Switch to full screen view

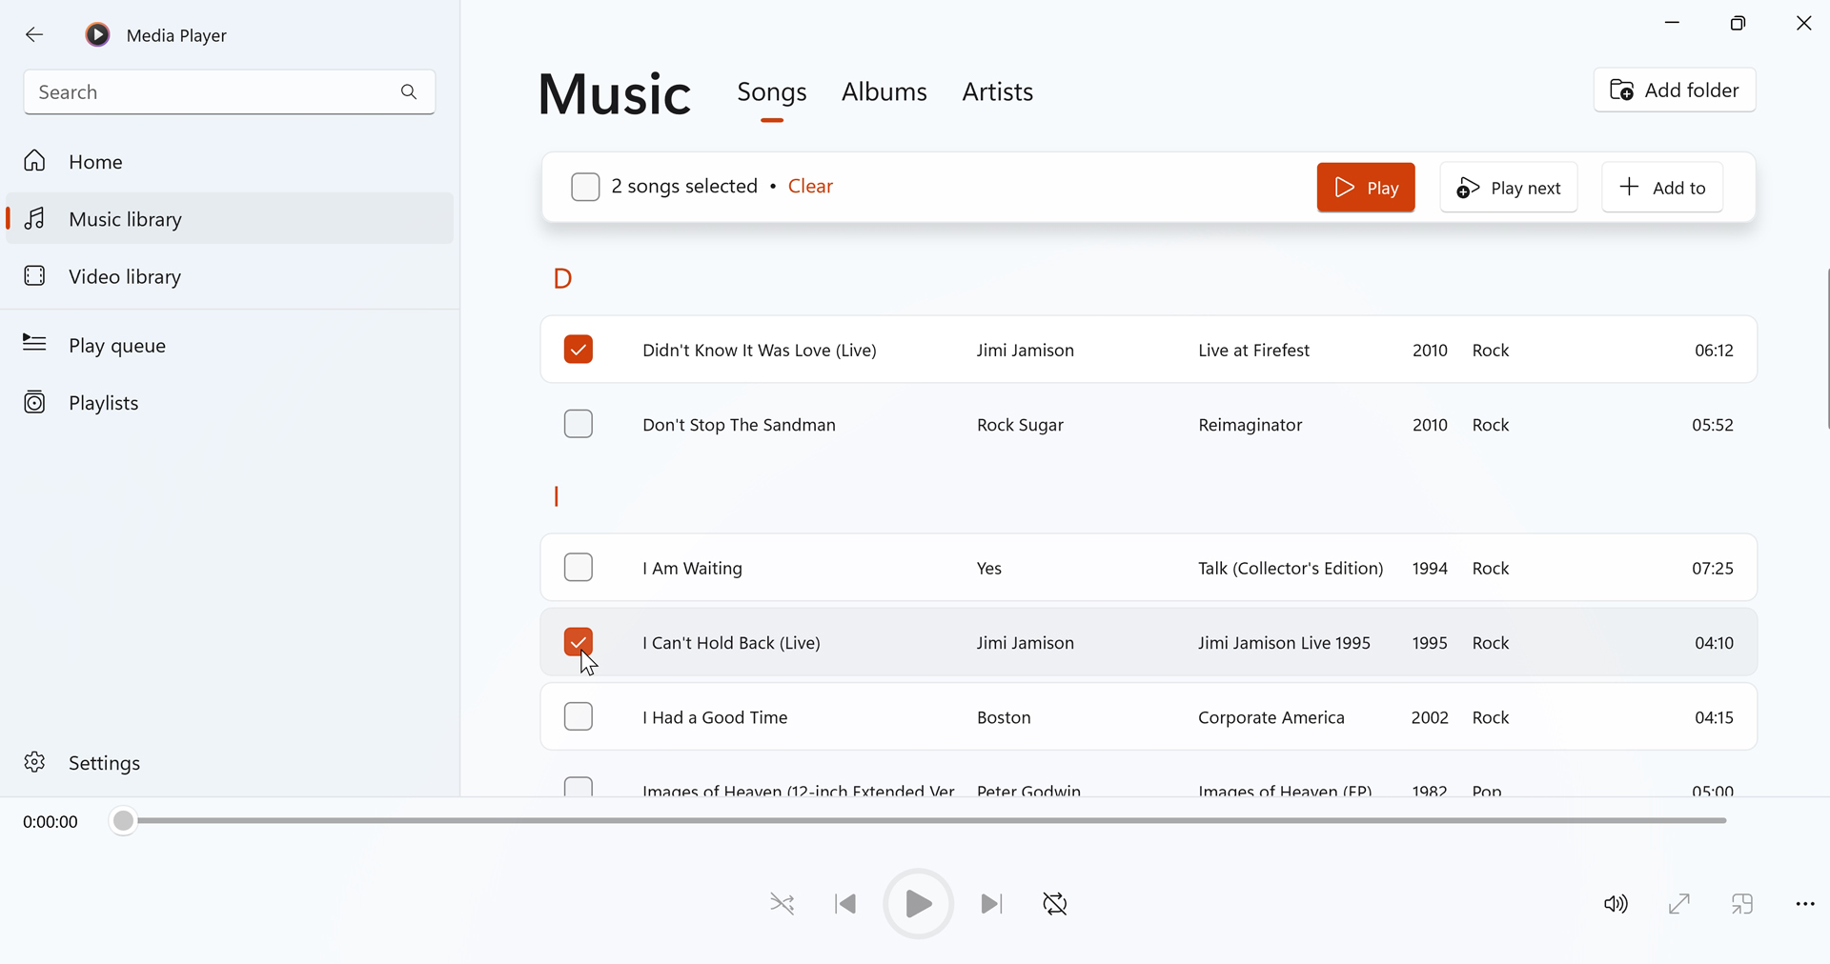1679,904
